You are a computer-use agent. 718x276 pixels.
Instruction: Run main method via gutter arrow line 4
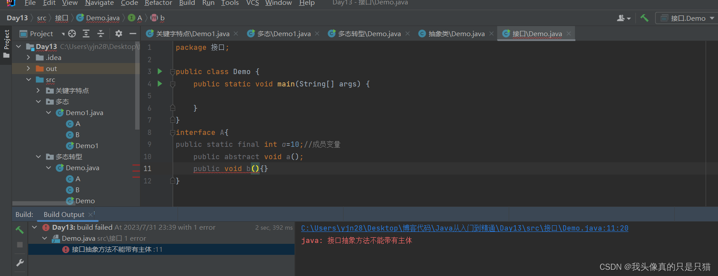coord(160,83)
